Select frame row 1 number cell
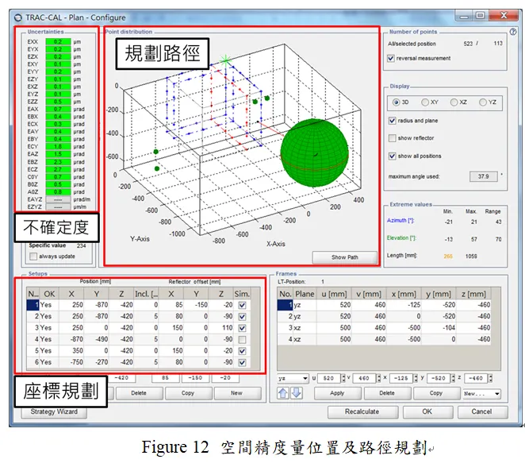Viewport: 525px width, 467px height. click(285, 305)
